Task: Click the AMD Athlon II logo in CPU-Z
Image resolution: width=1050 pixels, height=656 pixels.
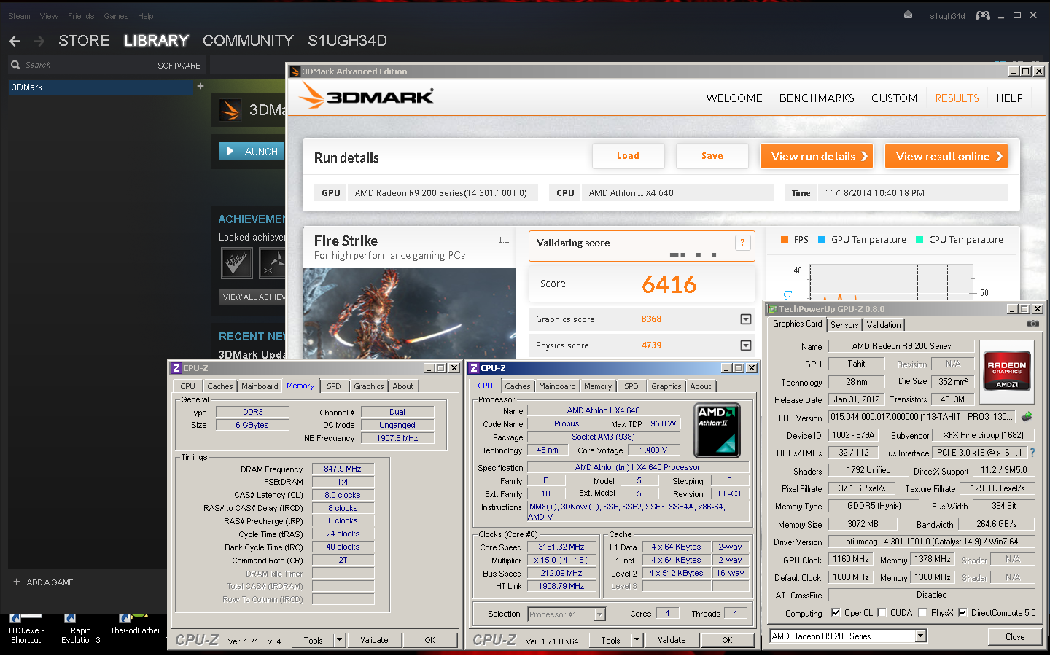Action: click(x=717, y=430)
